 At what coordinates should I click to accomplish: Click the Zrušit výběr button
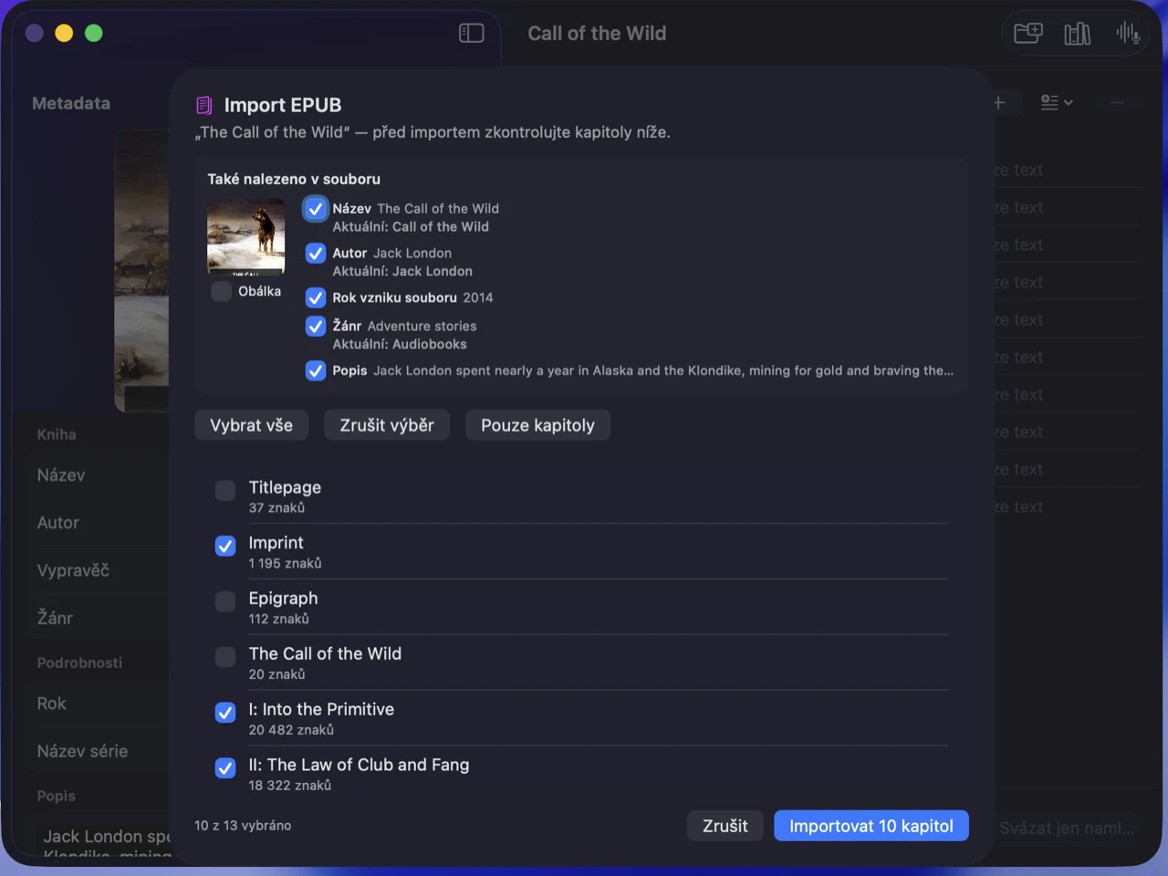tap(387, 425)
